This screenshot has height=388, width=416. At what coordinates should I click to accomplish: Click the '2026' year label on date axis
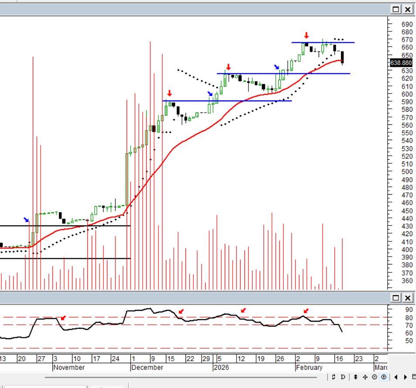[221, 367]
